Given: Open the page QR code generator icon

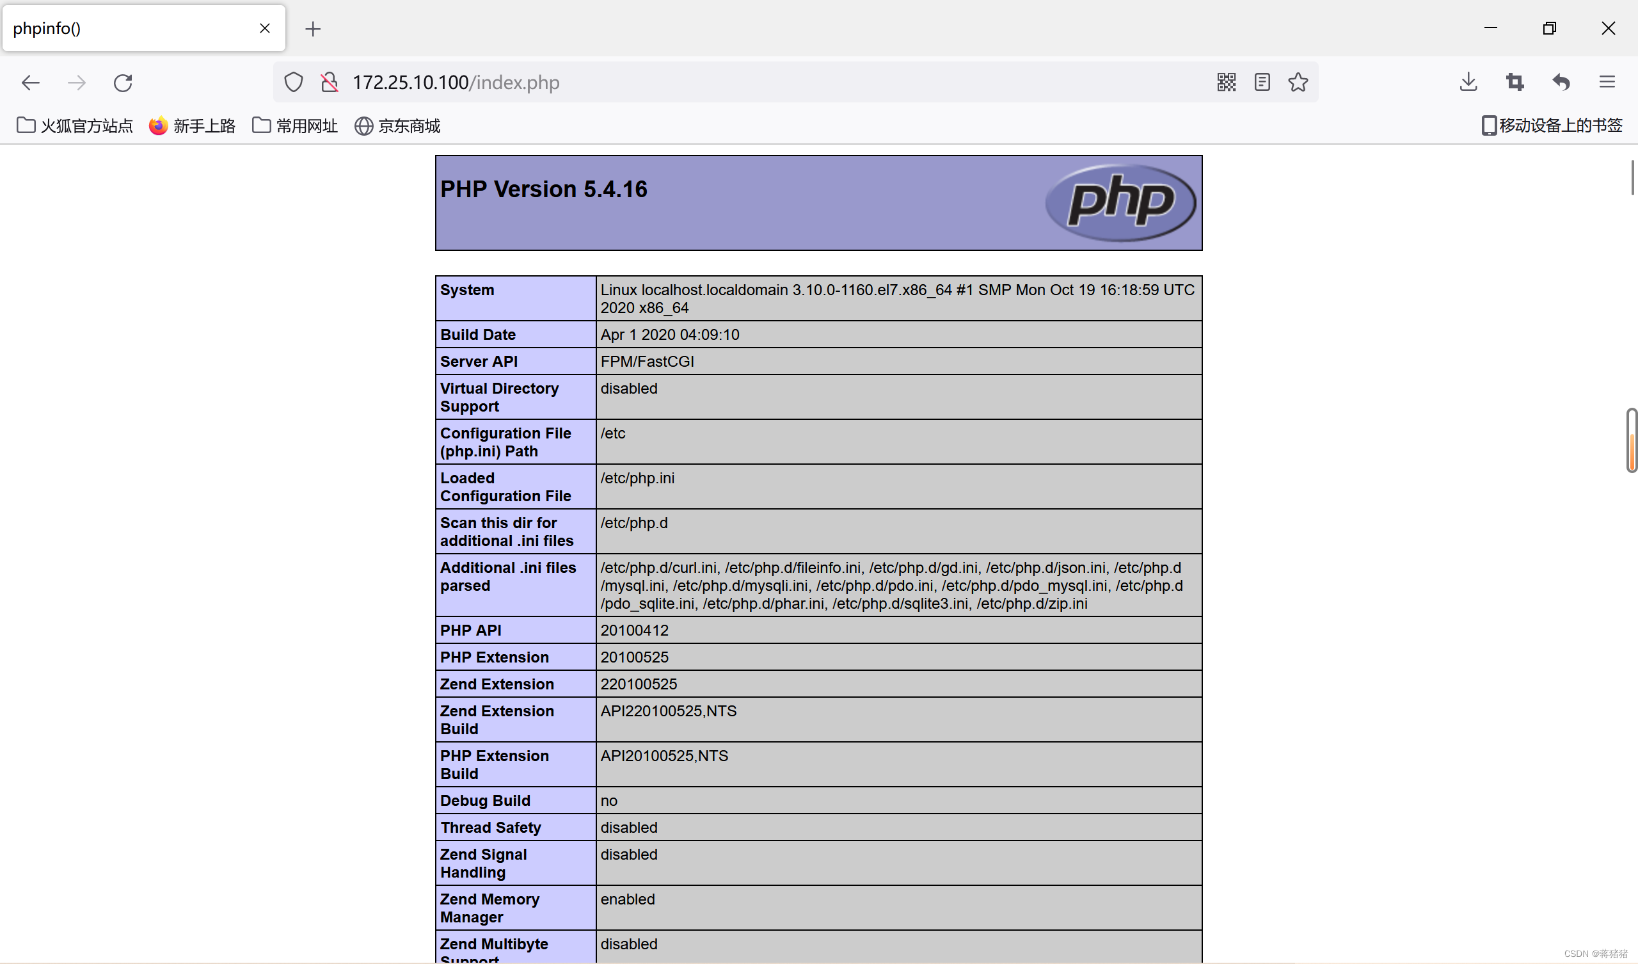Looking at the screenshot, I should pos(1226,82).
